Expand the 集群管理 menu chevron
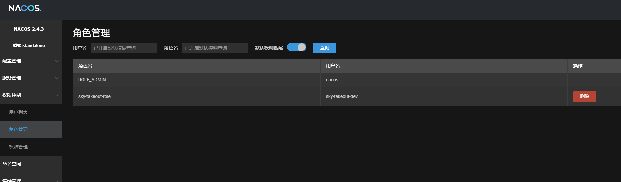This screenshot has height=182, width=621. [x=57, y=180]
